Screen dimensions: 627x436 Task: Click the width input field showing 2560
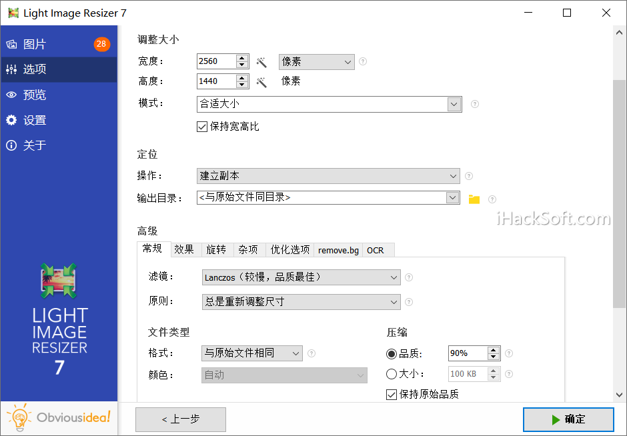(217, 61)
